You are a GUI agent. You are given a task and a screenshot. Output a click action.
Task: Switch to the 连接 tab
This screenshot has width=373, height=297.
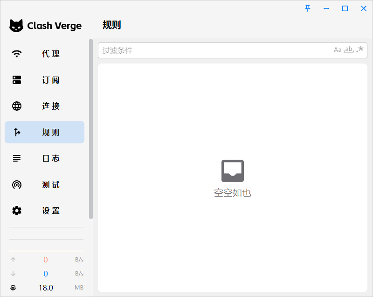pos(50,106)
